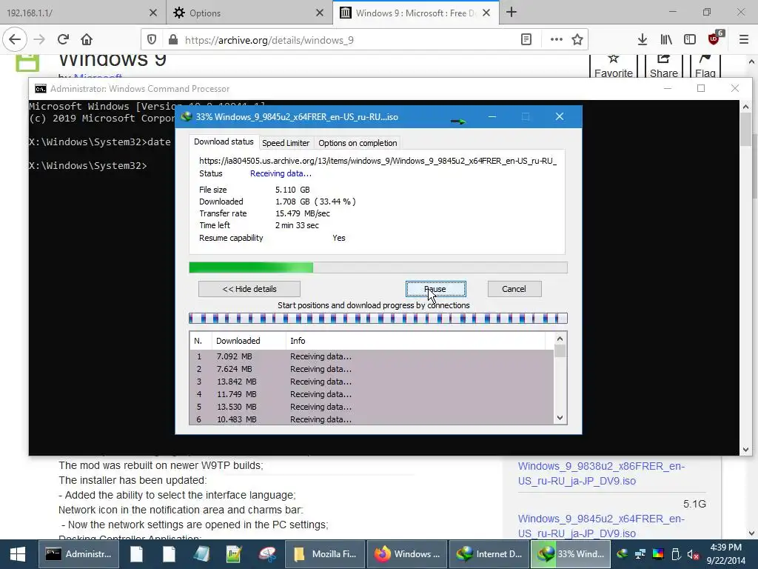Click Command Processor scrollbar down arrow
The height and width of the screenshot is (569, 758).
(x=745, y=449)
